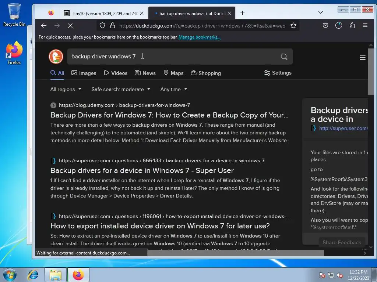
Task: Click the address bar URL
Action: click(202, 26)
